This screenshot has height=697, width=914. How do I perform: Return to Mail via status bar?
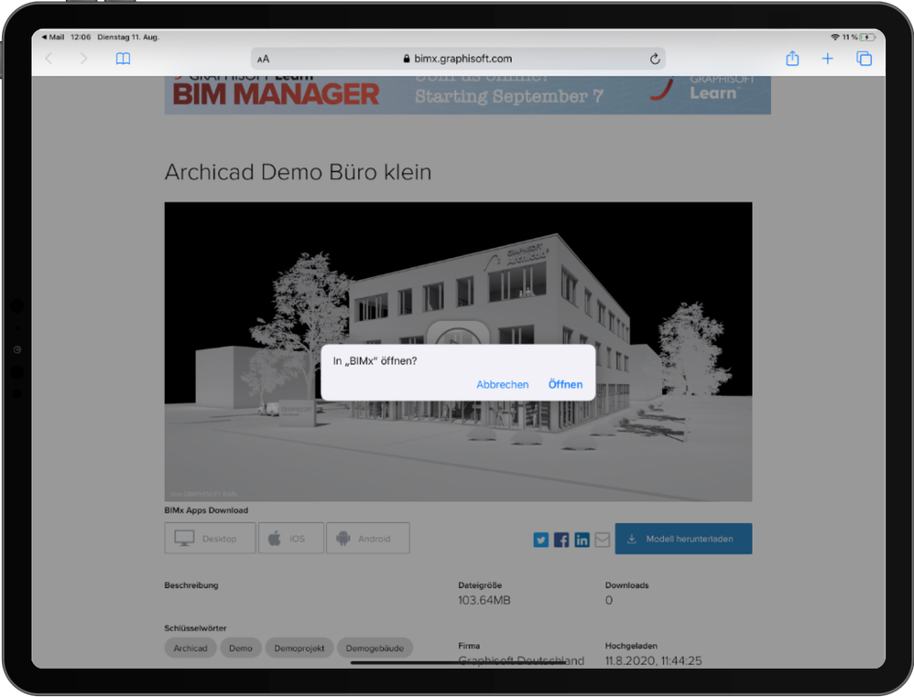tap(53, 37)
